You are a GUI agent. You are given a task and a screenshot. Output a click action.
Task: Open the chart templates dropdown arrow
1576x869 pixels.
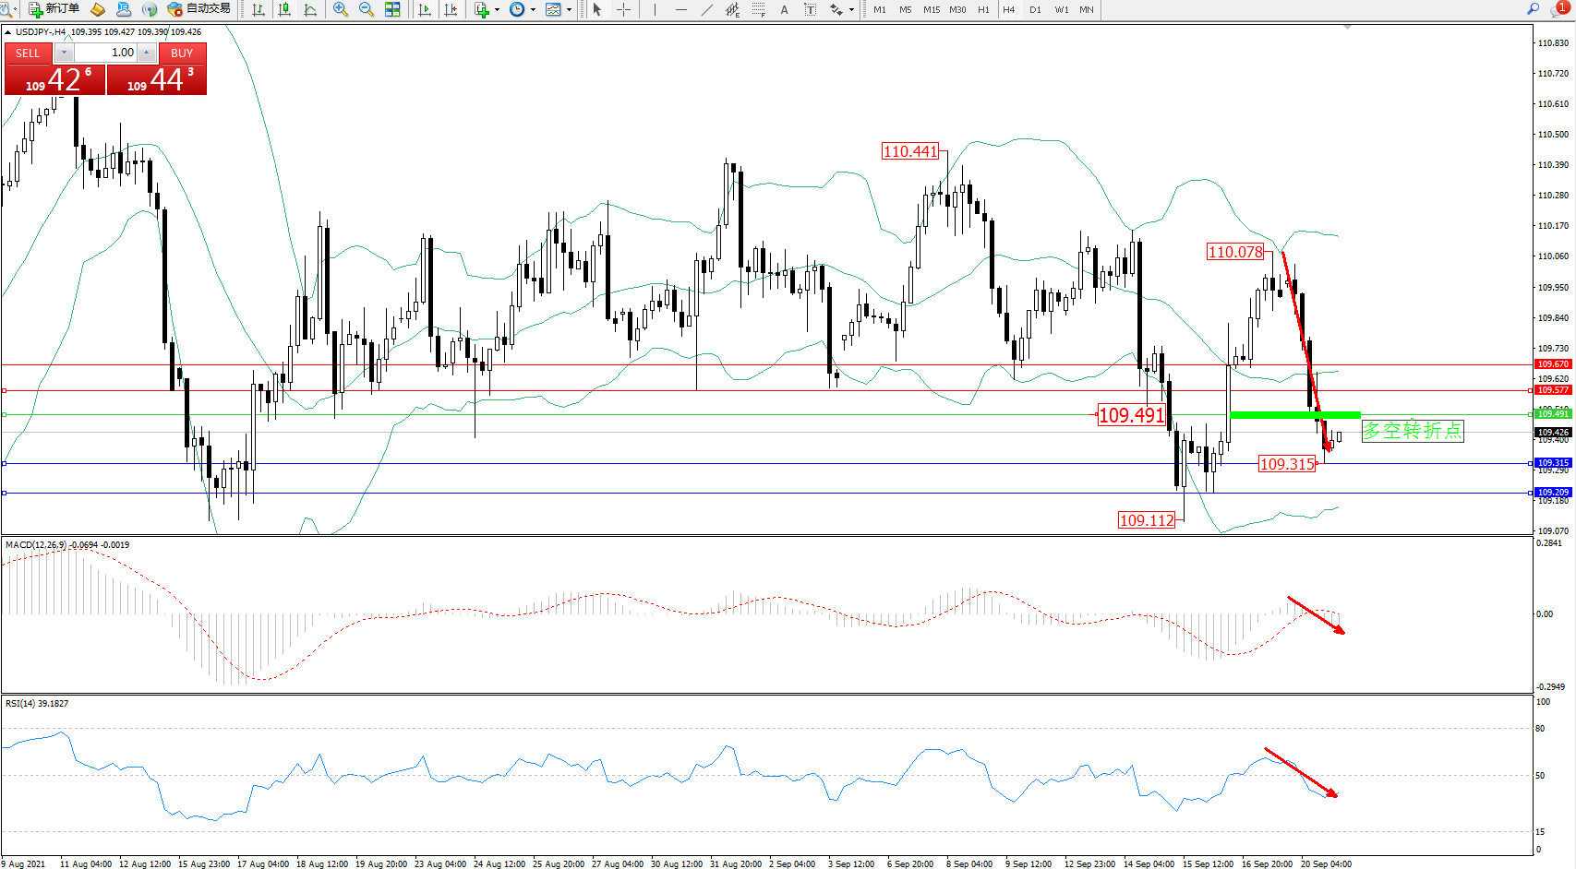click(569, 9)
